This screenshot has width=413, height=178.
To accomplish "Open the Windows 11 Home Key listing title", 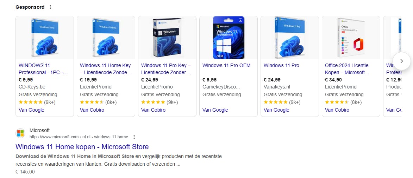I will pos(106,69).
